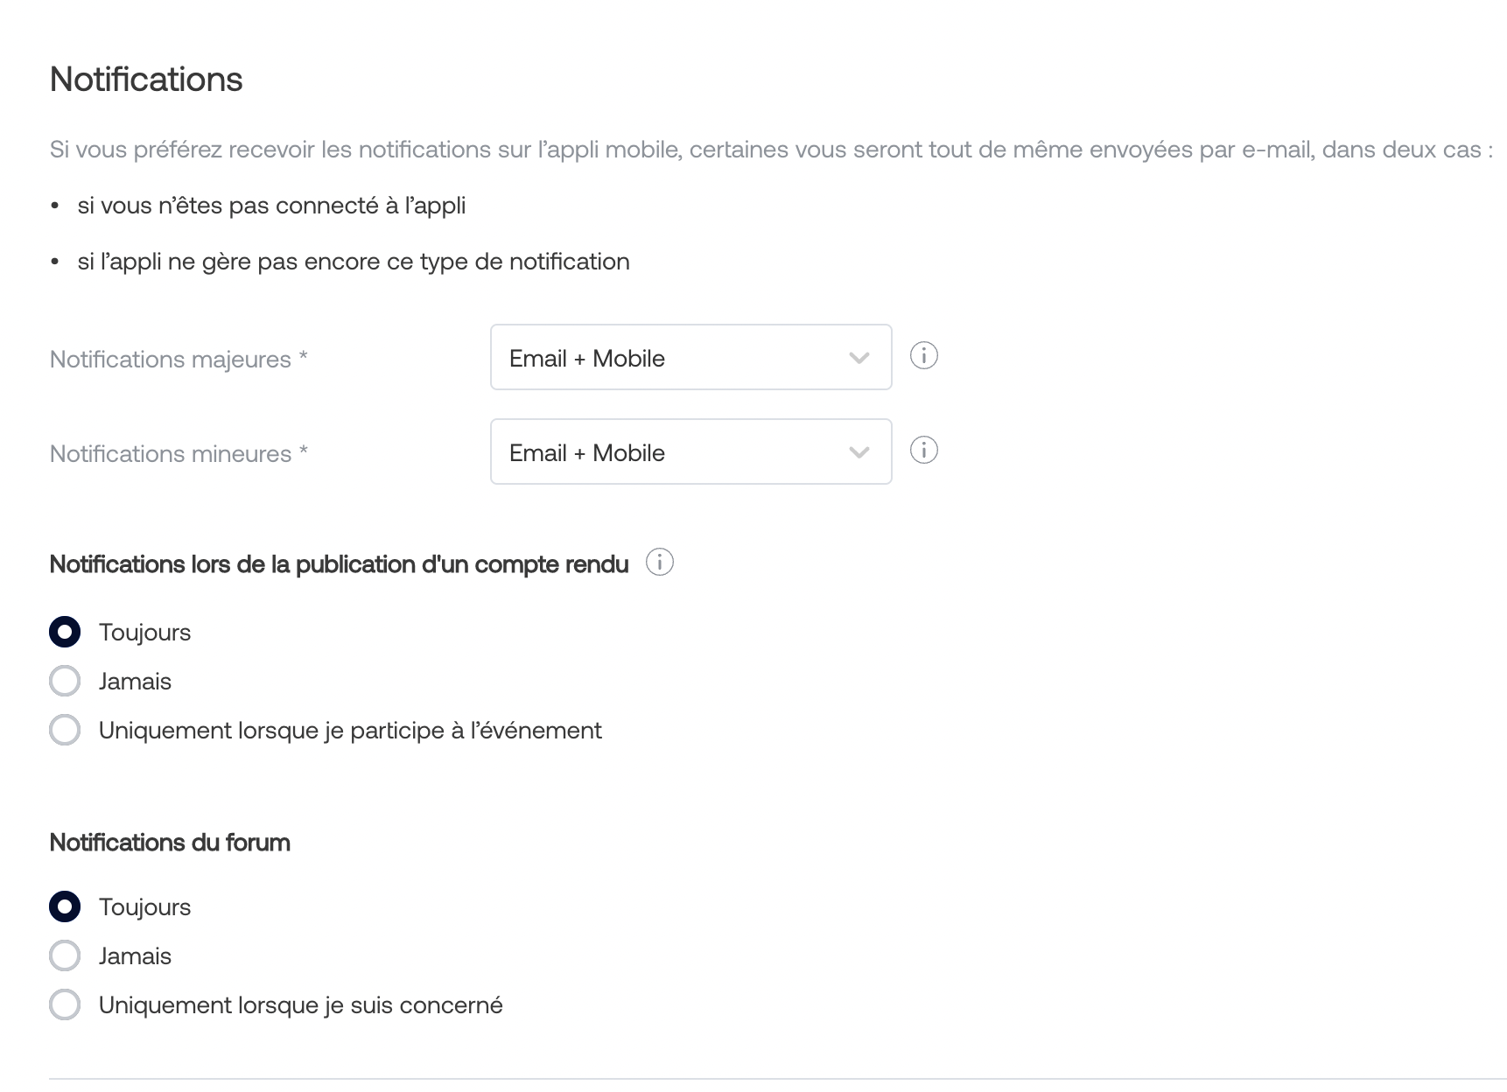Select Toujours for forum notifications
Image resolution: width=1507 pixels, height=1092 pixels.
coord(65,906)
